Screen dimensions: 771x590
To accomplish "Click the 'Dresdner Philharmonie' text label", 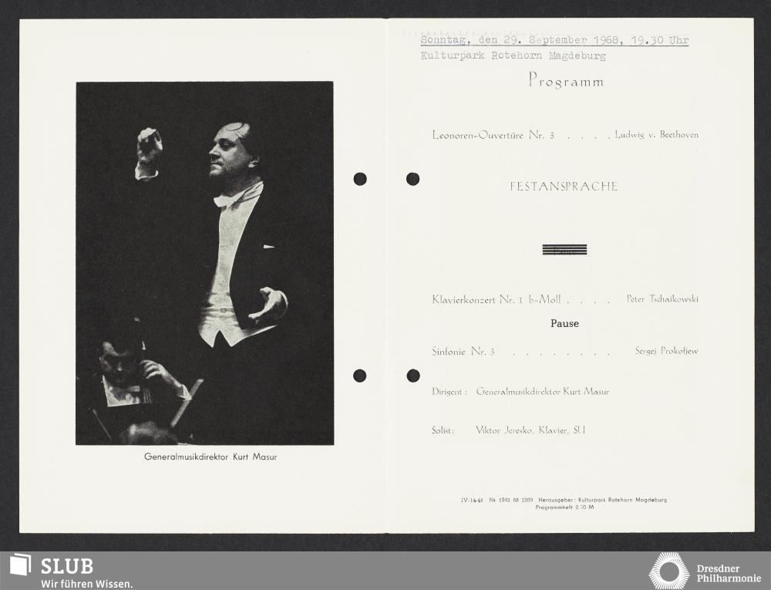I will point(728,573).
